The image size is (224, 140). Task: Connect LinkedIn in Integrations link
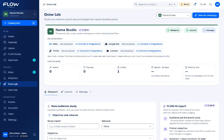(x=149, y=51)
